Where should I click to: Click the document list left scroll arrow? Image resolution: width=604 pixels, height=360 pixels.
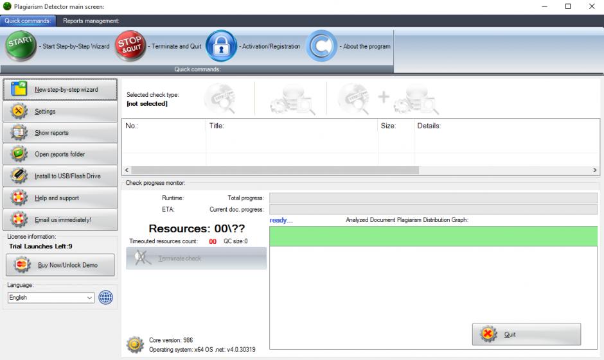tap(127, 170)
